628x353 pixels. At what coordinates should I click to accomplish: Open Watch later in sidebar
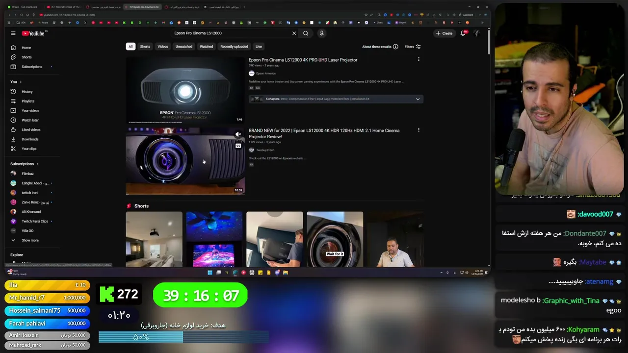pos(31,120)
